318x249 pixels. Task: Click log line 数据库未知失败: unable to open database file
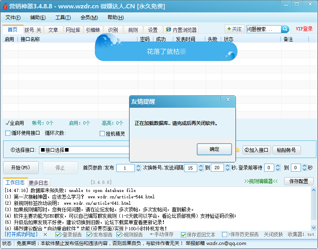(x=70, y=190)
